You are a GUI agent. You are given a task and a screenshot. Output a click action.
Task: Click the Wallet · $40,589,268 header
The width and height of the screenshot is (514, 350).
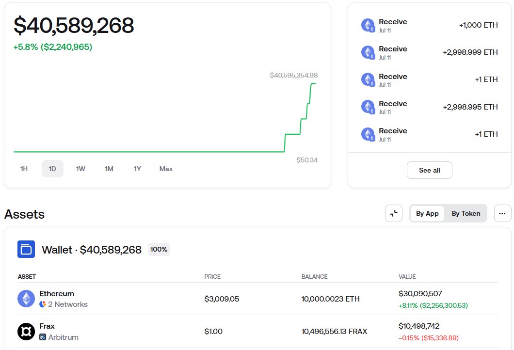point(92,250)
